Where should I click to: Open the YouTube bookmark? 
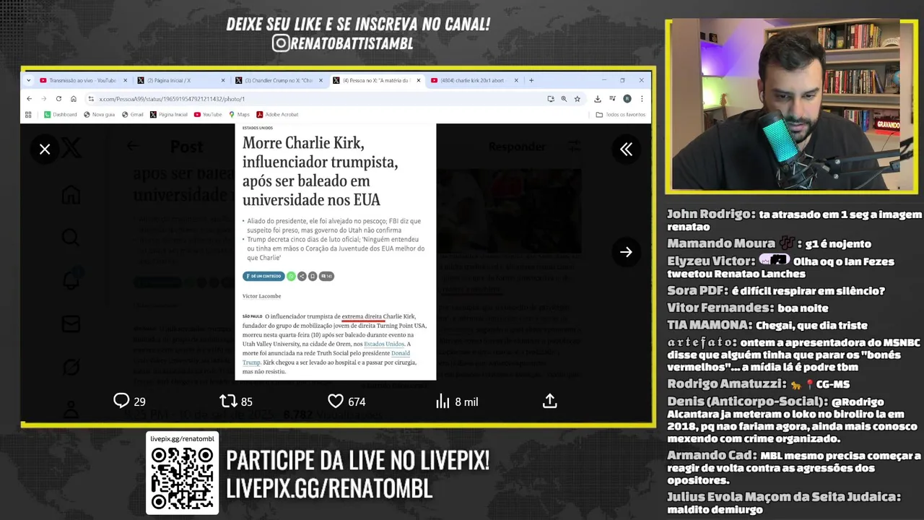pos(208,114)
